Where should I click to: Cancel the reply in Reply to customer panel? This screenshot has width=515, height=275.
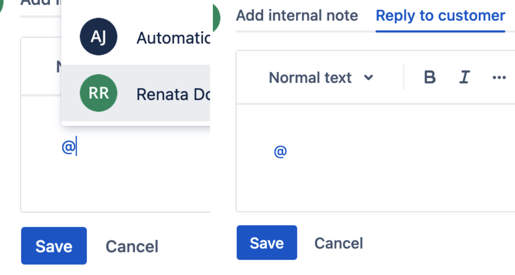click(x=339, y=243)
